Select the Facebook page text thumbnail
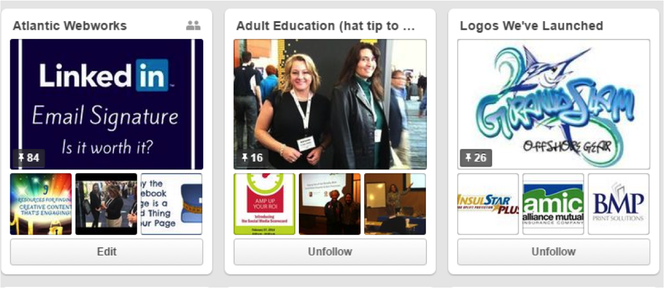 click(x=172, y=204)
